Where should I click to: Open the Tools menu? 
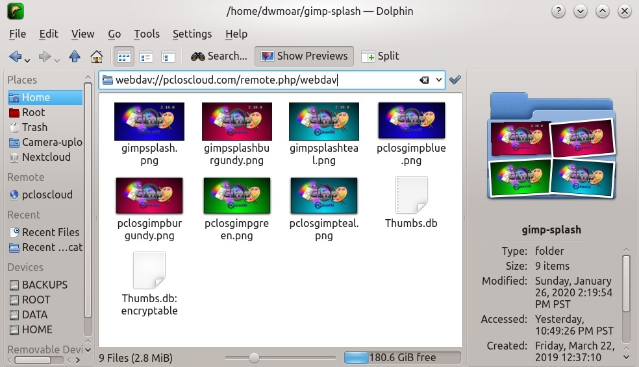point(147,34)
